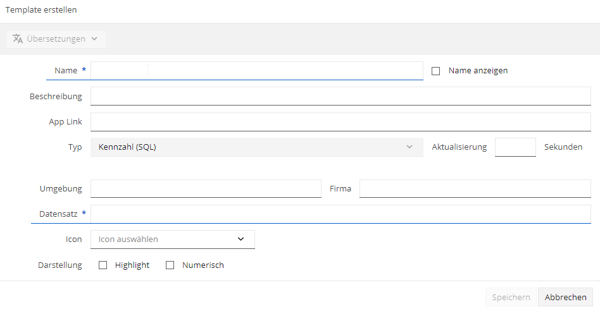600x309 pixels.
Task: Click into the Beschreibung field
Action: (341, 96)
